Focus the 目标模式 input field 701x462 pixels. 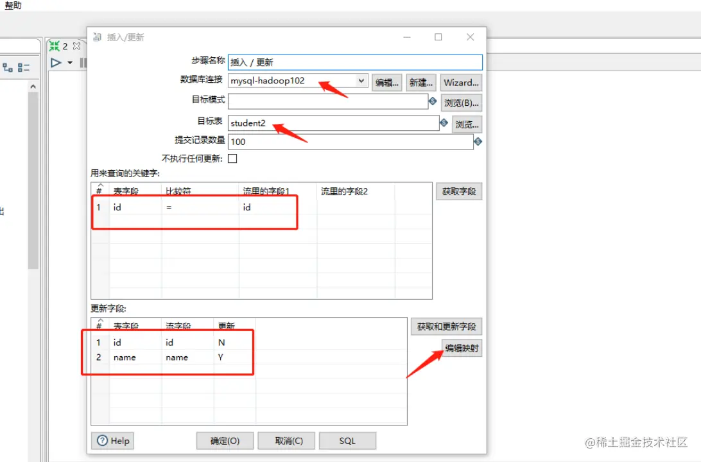click(327, 101)
